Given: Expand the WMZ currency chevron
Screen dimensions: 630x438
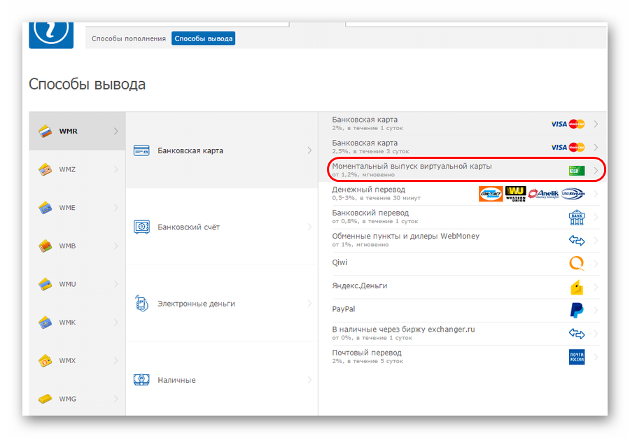Looking at the screenshot, I should (x=115, y=169).
